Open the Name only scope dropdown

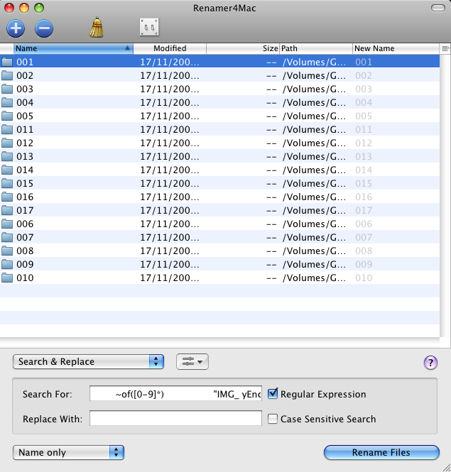(x=68, y=452)
